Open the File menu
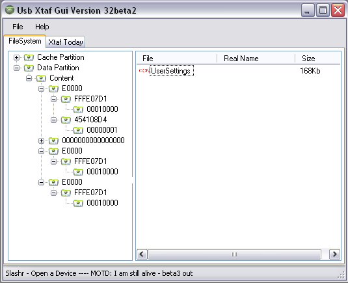Viewport: 348px width, 283px height. click(18, 27)
